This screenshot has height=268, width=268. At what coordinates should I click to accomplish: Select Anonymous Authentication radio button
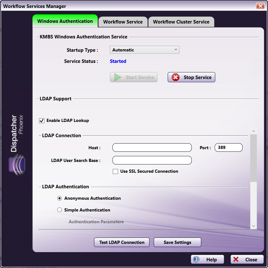tap(59, 198)
